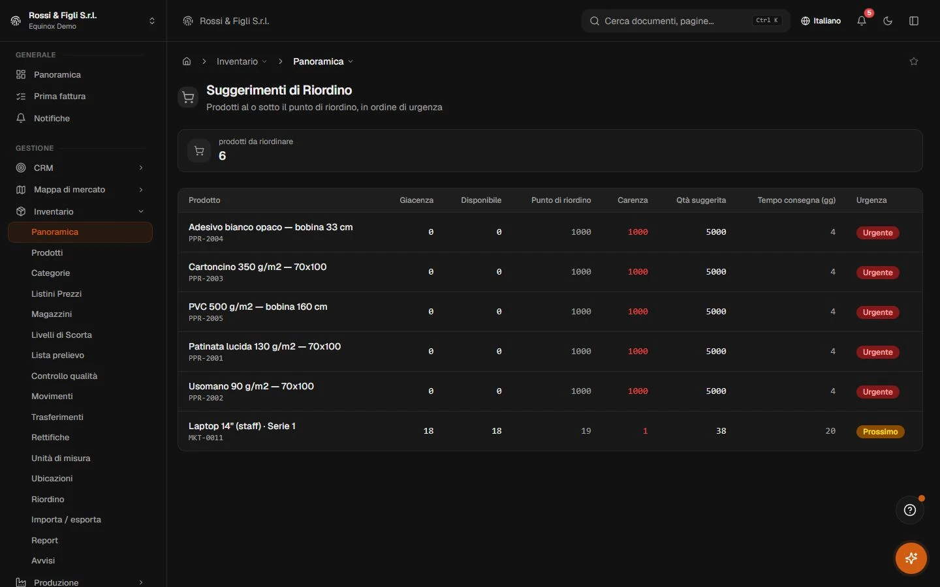
Task: Open the language selector Italiano
Action: pyautogui.click(x=821, y=21)
